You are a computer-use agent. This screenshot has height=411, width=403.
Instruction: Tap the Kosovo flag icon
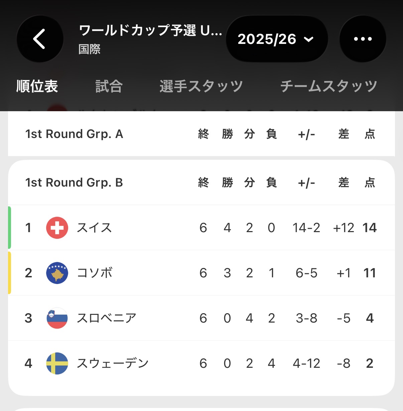pos(57,273)
